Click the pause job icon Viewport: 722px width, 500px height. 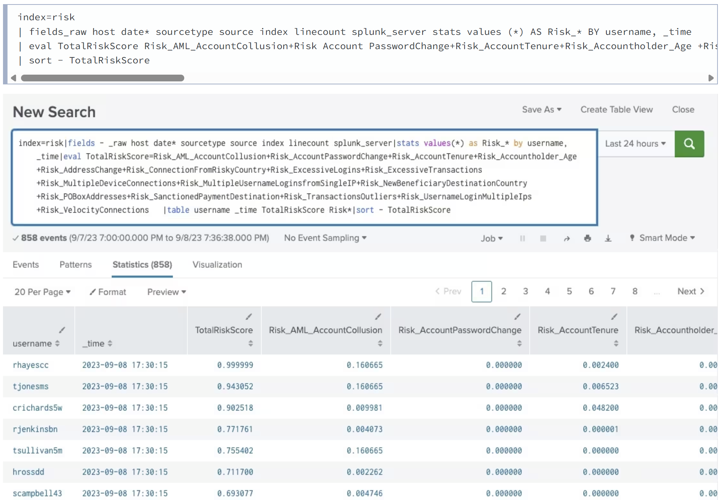click(x=522, y=239)
